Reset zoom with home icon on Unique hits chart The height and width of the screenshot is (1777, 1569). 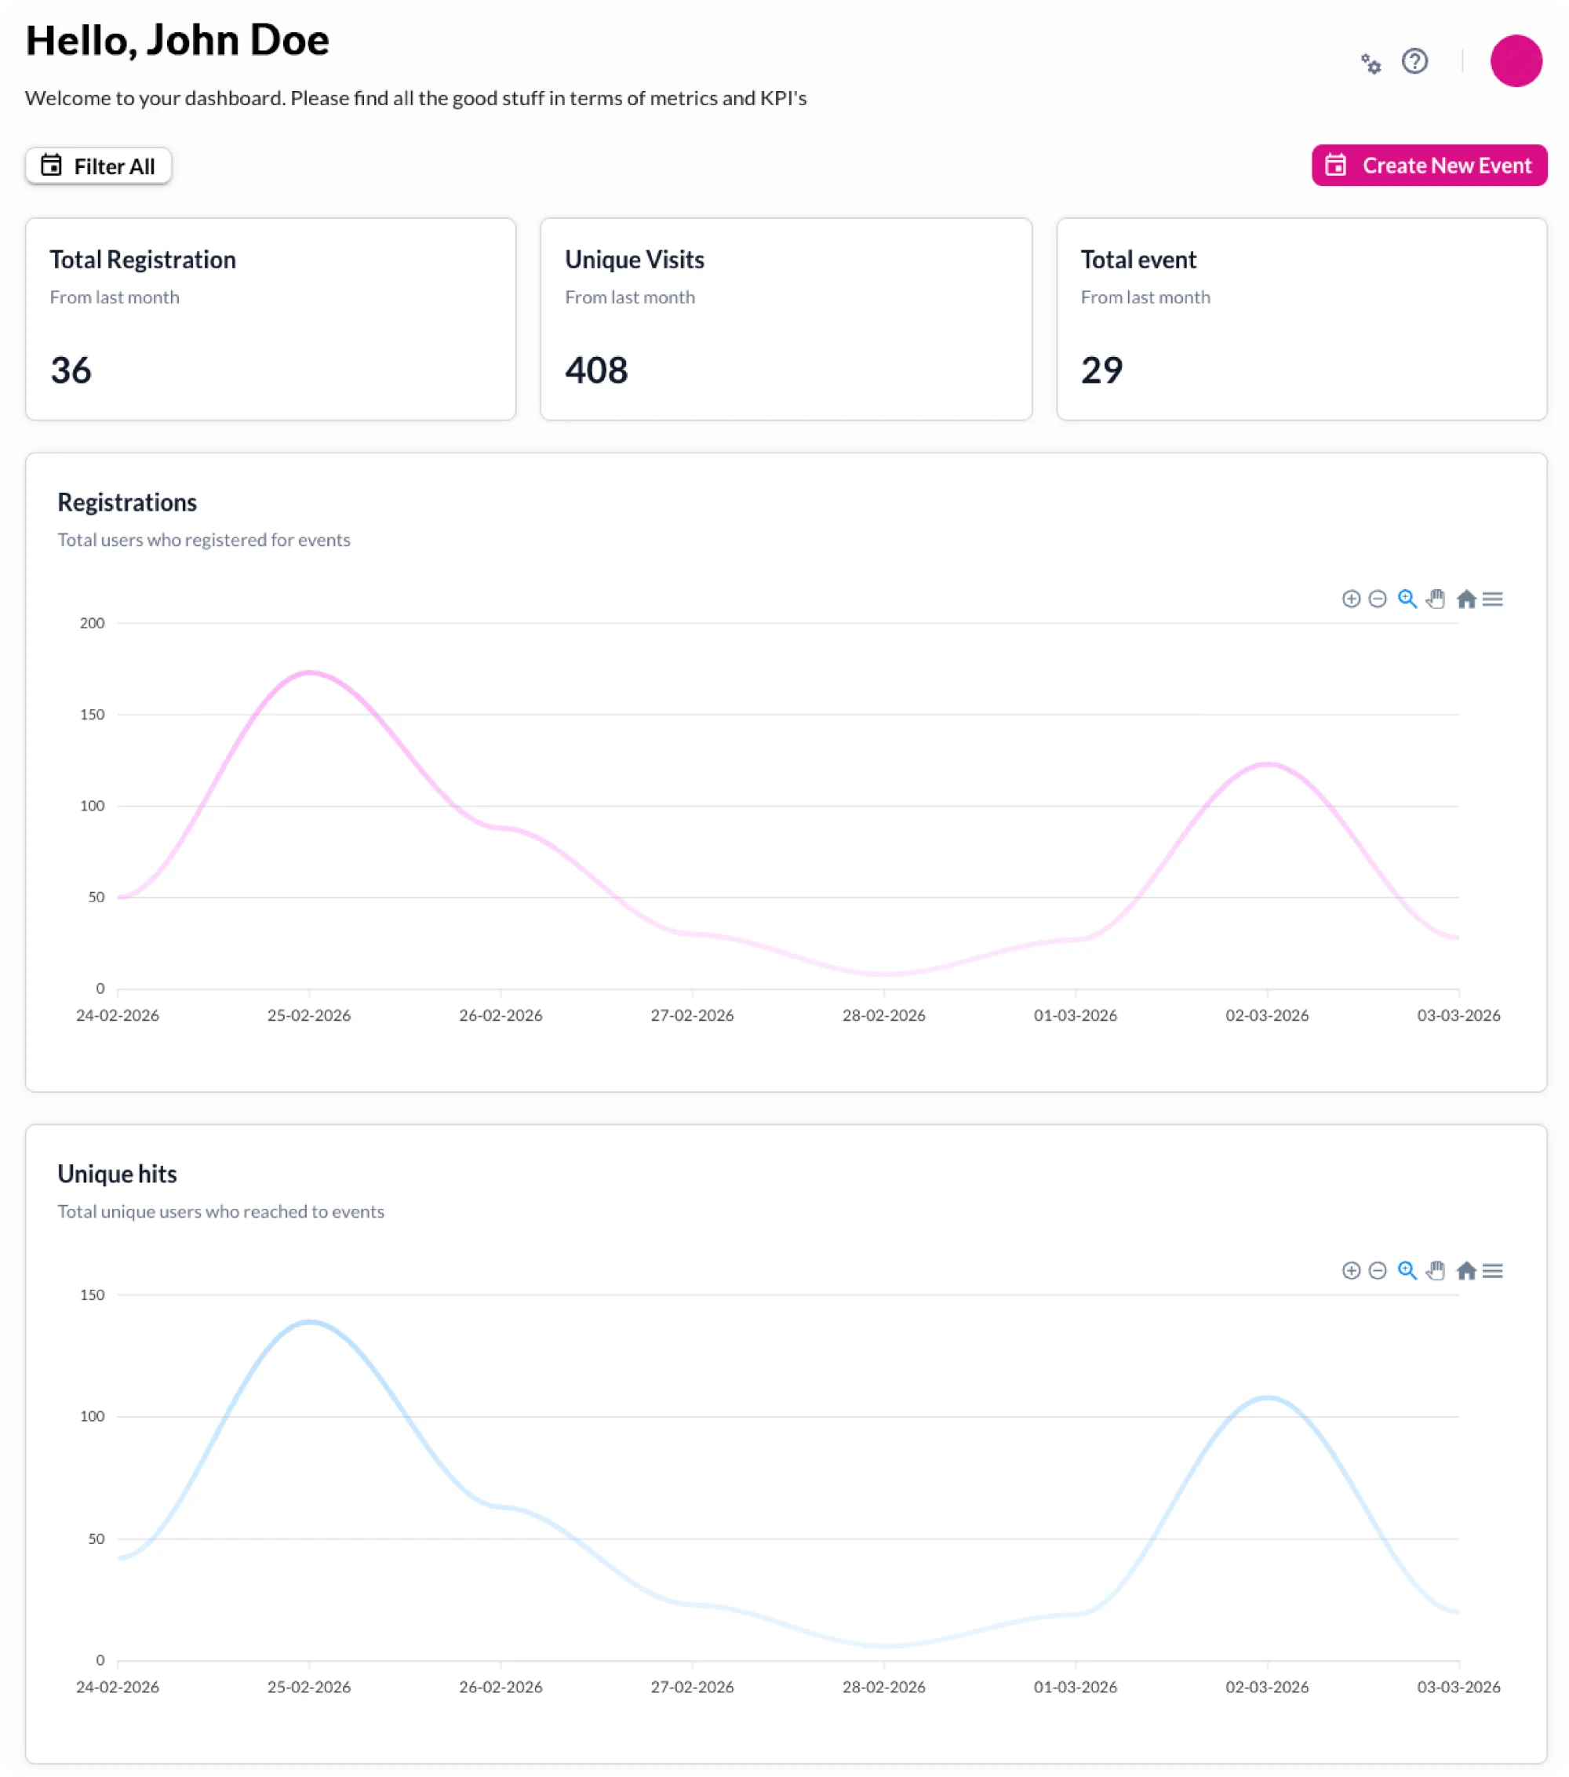click(x=1465, y=1270)
